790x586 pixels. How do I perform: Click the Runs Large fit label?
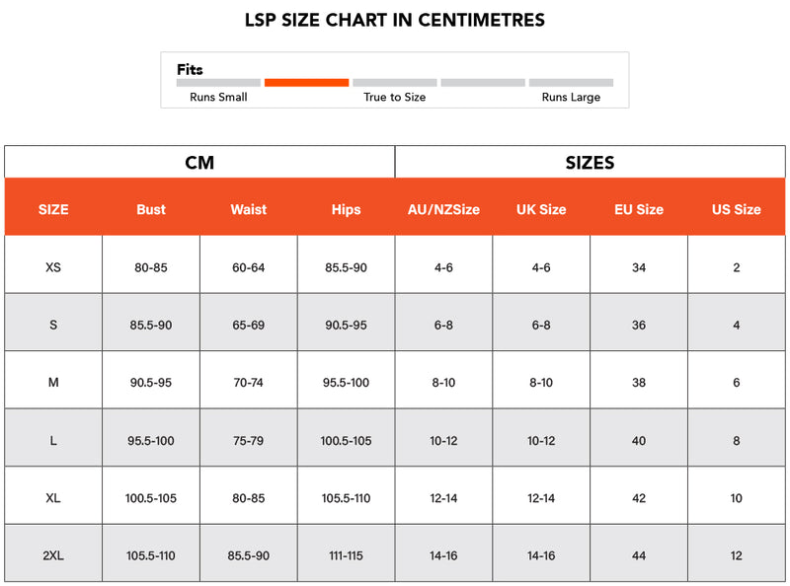(571, 98)
